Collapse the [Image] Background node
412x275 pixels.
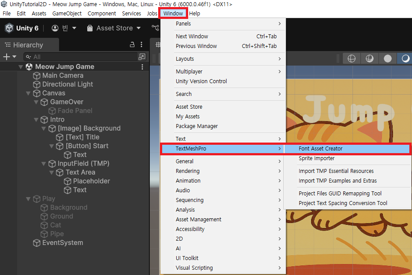(x=44, y=128)
